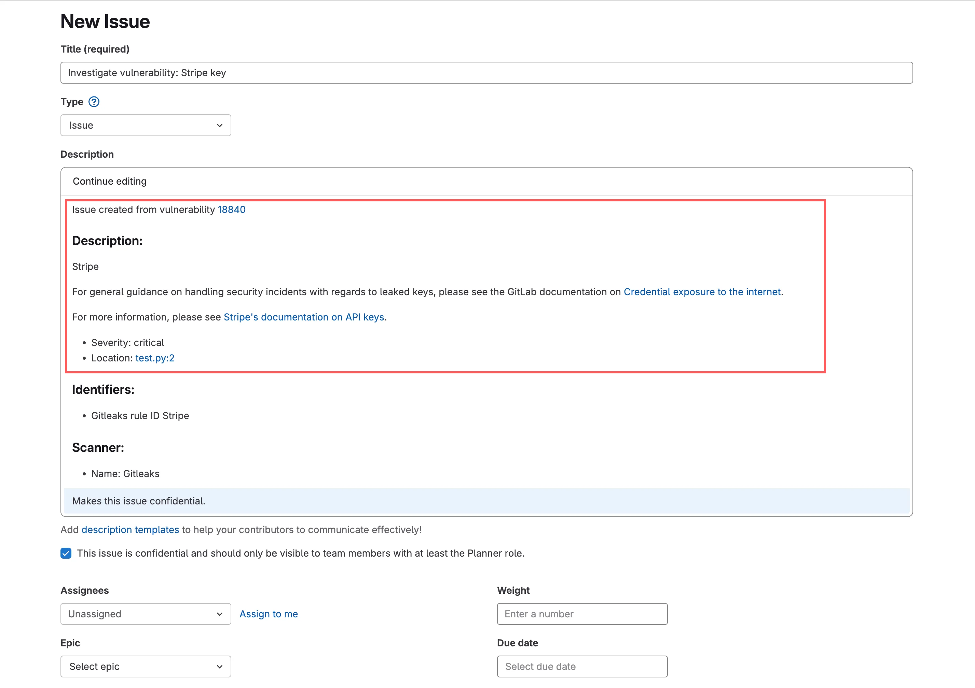
Task: Click Assign to me link
Action: coord(269,614)
